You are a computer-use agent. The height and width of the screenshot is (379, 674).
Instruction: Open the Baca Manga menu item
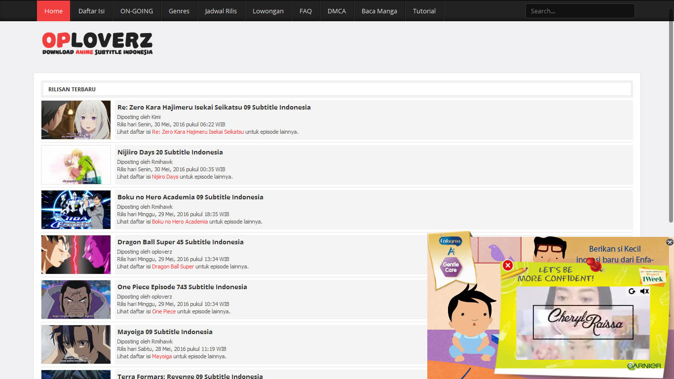point(379,11)
